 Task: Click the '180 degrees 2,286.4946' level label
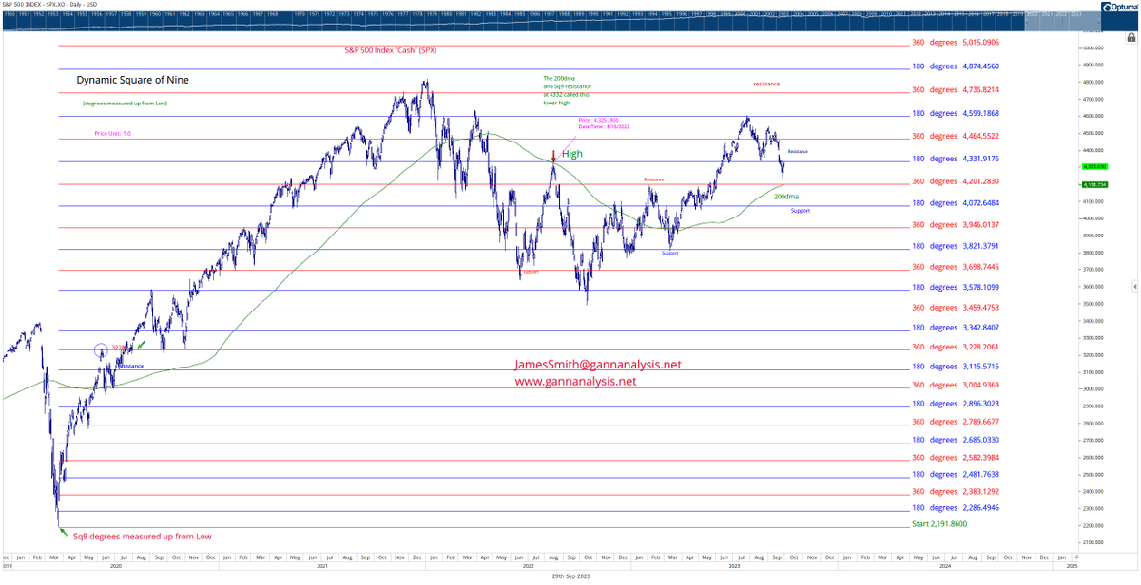point(956,509)
